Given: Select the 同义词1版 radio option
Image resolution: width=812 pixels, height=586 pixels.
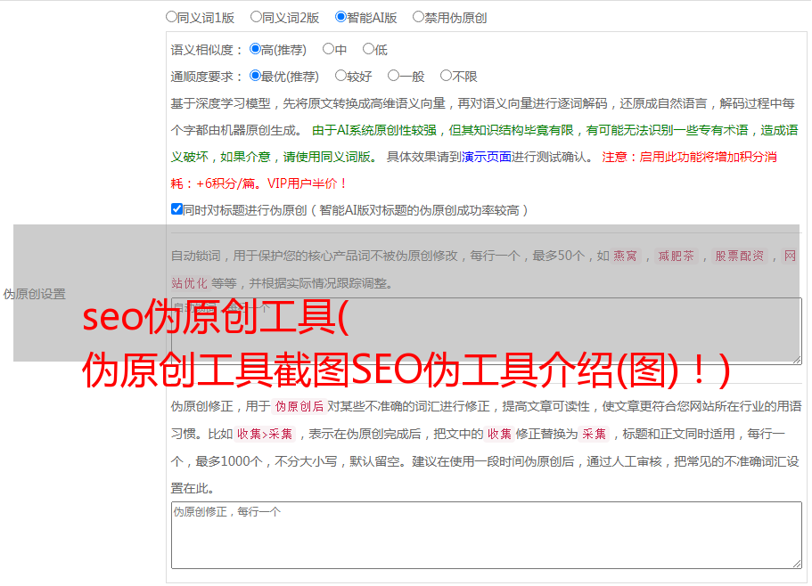Looking at the screenshot, I should pos(171,17).
